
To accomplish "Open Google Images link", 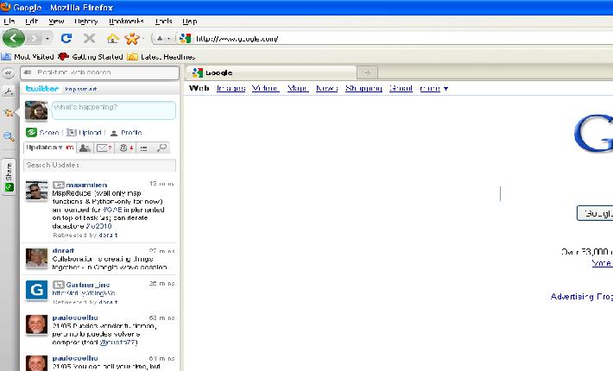I will click(x=231, y=88).
